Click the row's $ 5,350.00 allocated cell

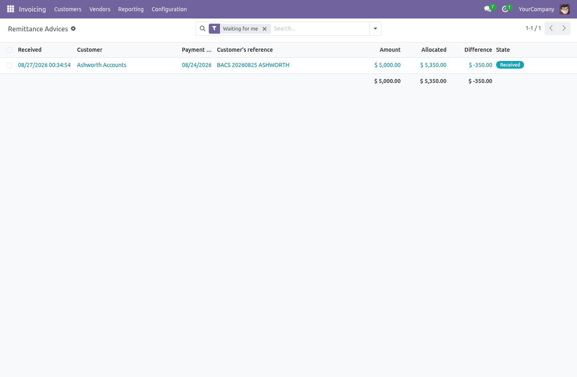(x=433, y=65)
